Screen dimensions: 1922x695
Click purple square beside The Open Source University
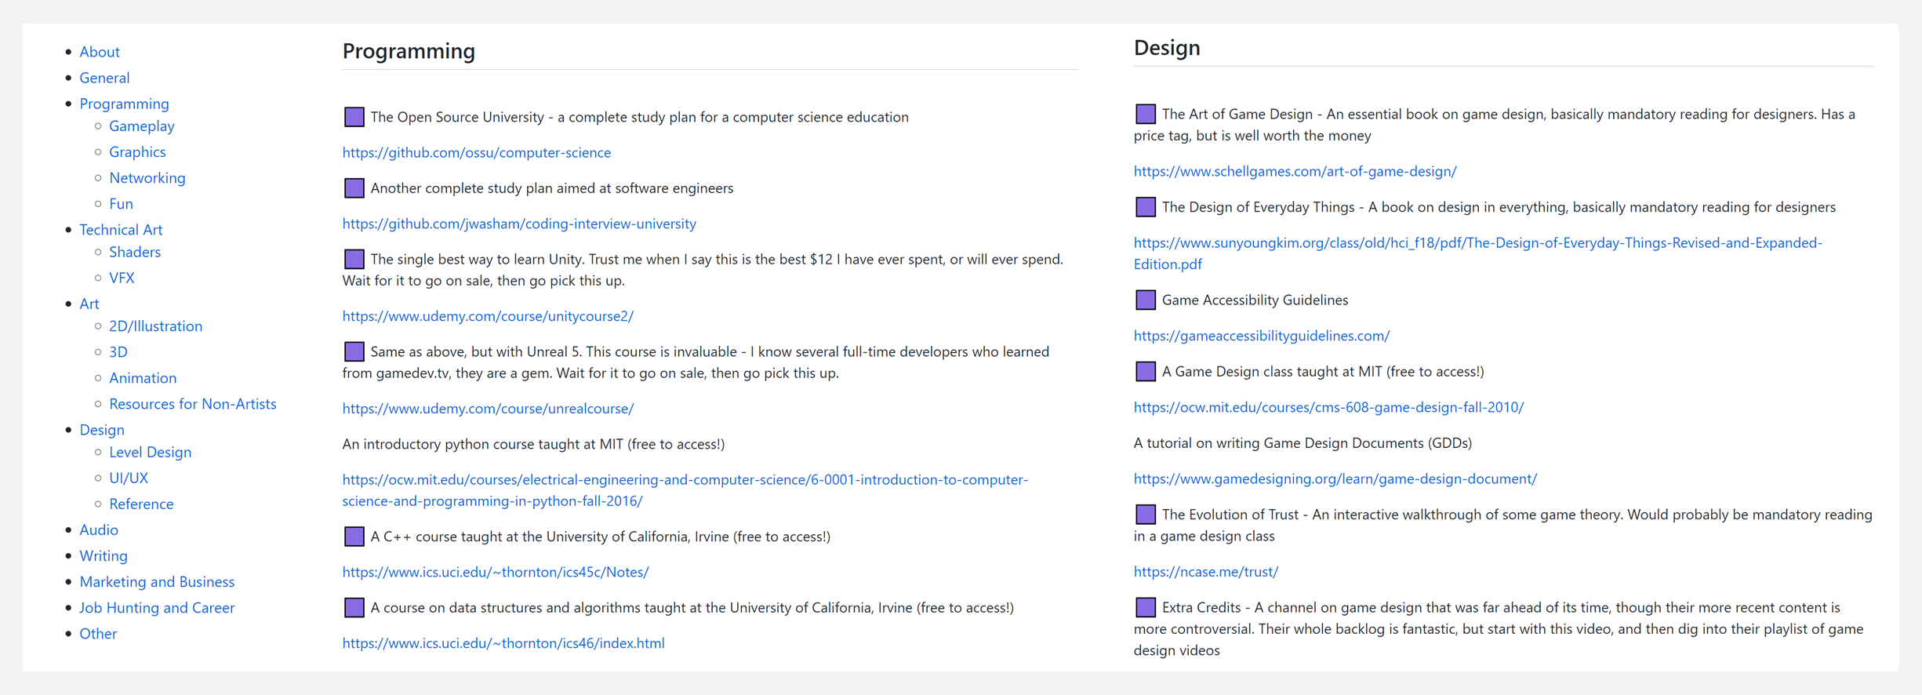354,118
